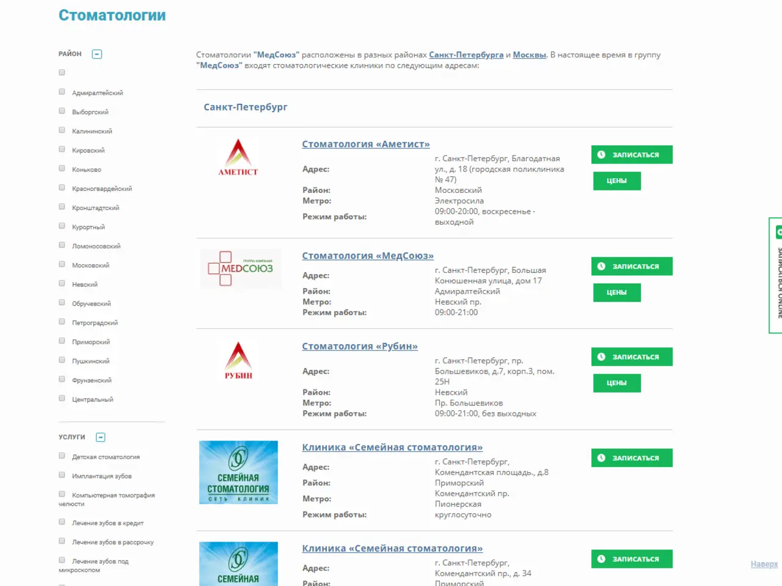
Task: Open the Стоматология «Аметист» link
Action: pos(366,144)
